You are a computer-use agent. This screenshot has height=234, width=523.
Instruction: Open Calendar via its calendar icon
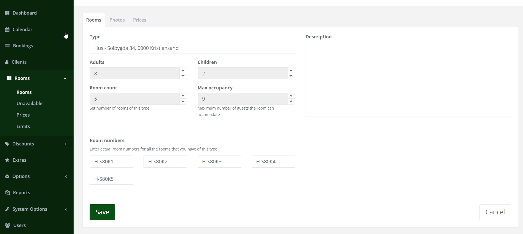pyautogui.click(x=7, y=29)
